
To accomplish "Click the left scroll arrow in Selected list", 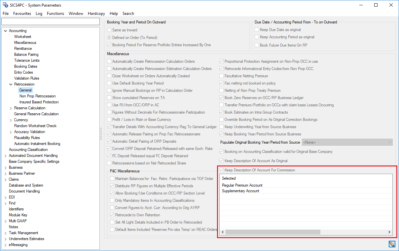I will pos(223,232).
